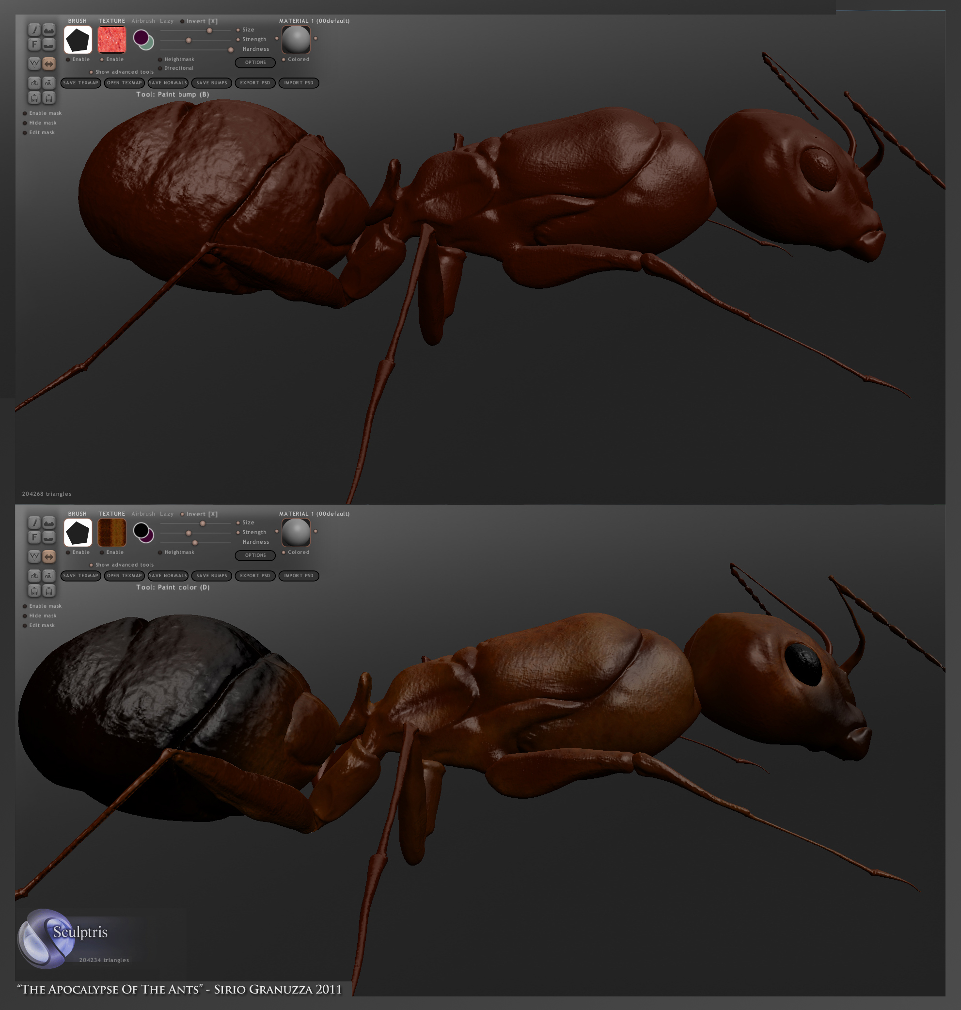Toggle Invert [X] in the lower panel

click(182, 514)
